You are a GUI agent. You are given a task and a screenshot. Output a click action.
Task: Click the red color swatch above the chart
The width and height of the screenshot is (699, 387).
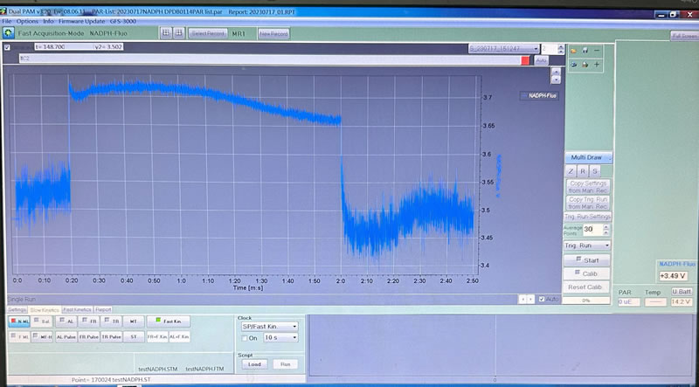point(524,60)
